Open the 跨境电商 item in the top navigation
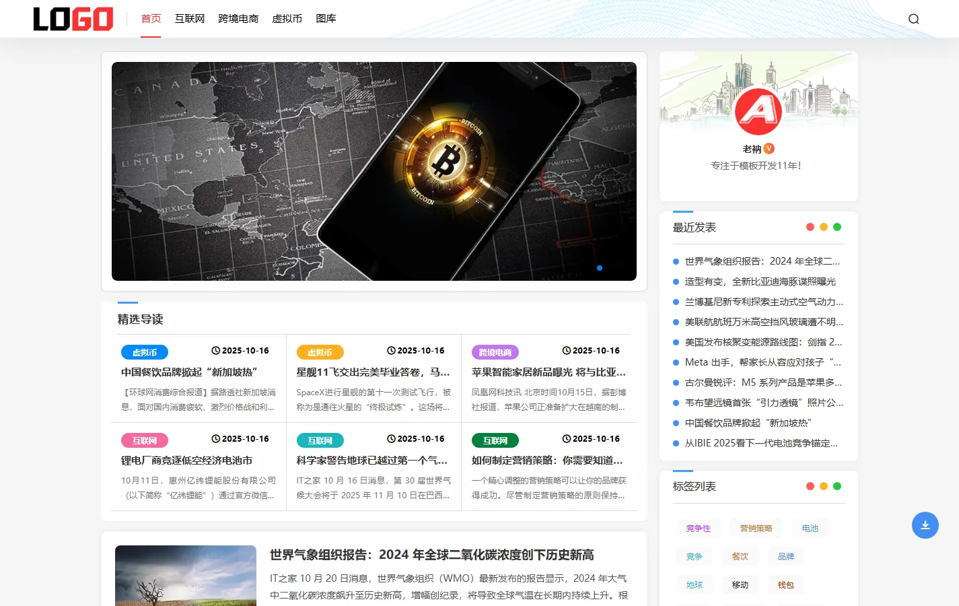This screenshot has height=606, width=959. pos(238,19)
